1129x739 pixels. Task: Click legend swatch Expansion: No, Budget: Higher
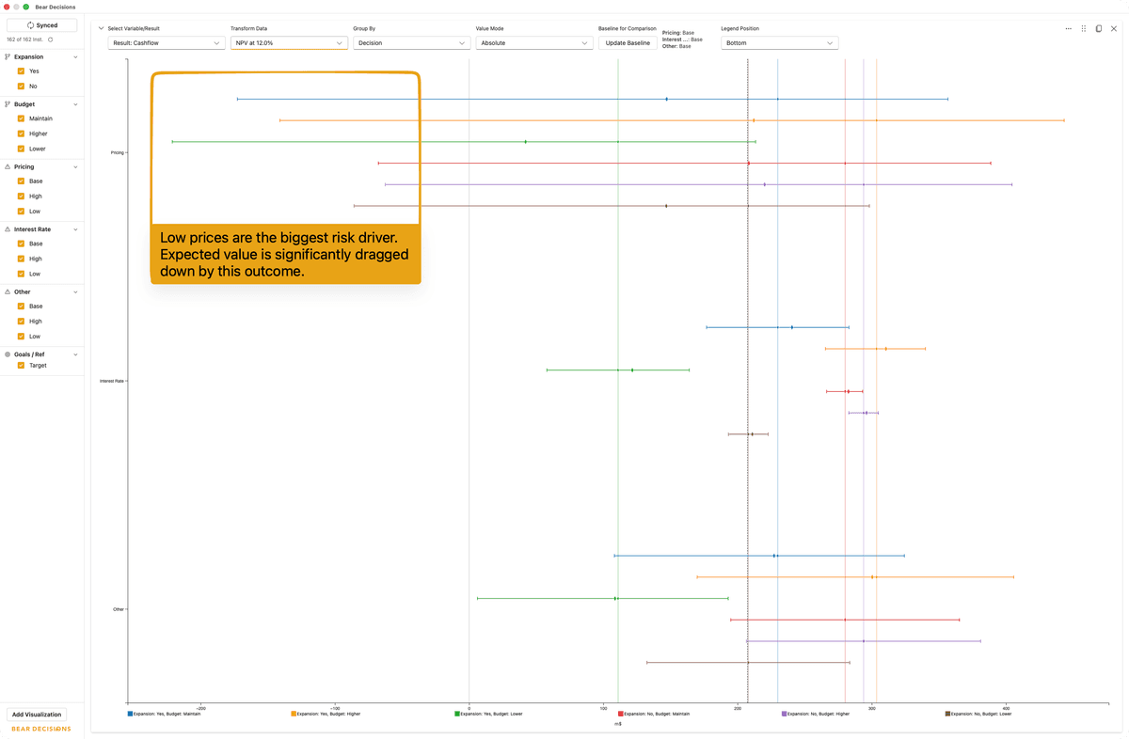[785, 714]
